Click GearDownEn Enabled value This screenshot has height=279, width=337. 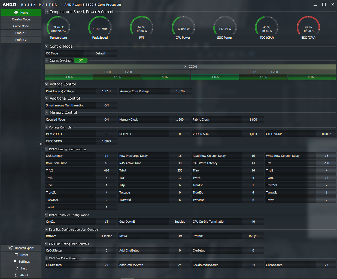click(x=180, y=222)
